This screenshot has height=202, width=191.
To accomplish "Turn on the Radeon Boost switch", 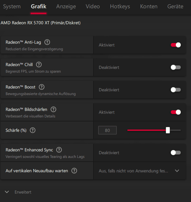I will [x=176, y=90].
